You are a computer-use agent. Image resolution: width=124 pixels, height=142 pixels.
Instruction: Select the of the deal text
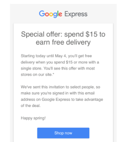coord(31,106)
